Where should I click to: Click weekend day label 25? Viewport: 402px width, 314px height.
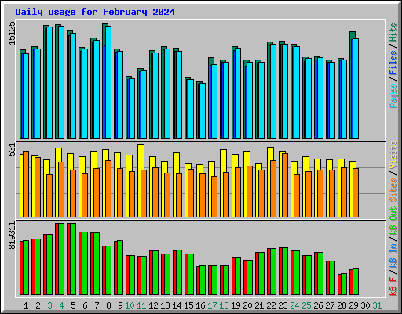pyautogui.click(x=306, y=305)
